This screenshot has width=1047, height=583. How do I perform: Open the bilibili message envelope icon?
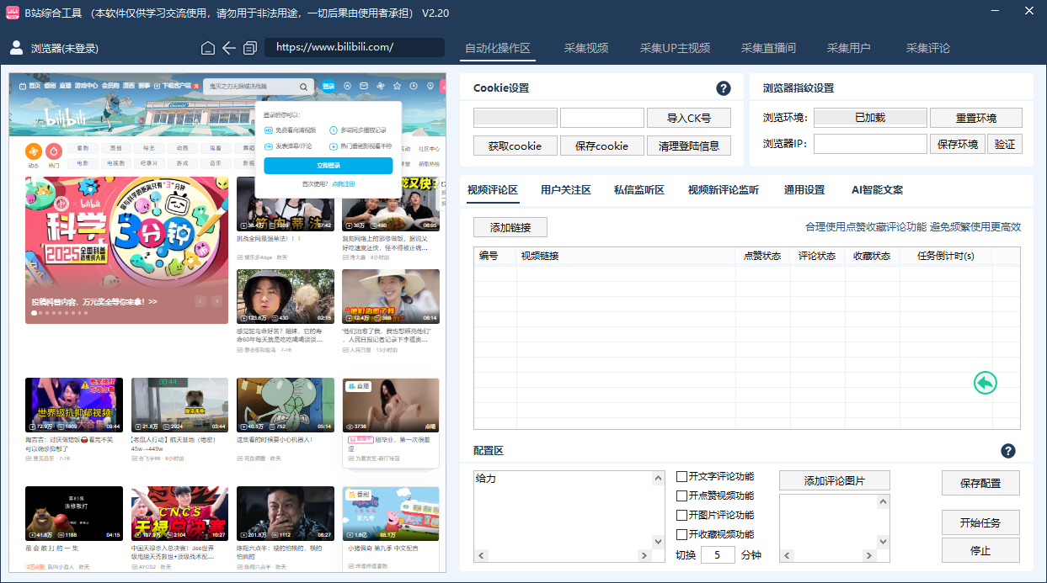click(x=364, y=86)
